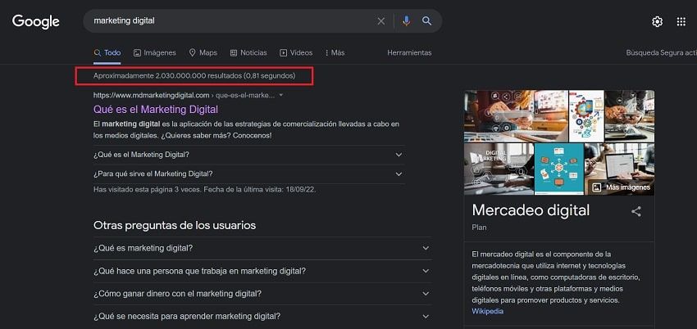Click the Búsqueda Segura label
The width and height of the screenshot is (697, 329).
click(x=661, y=52)
